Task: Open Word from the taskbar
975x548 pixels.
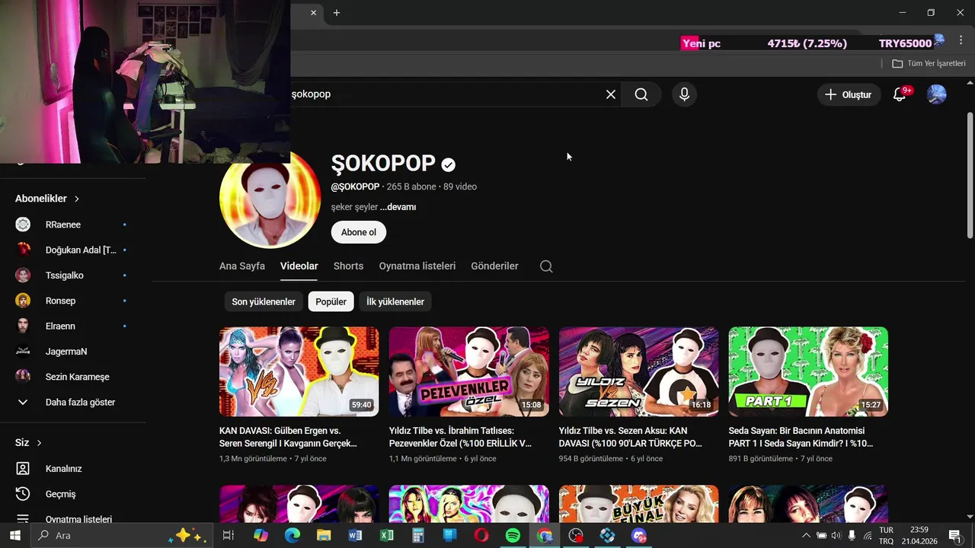Action: tap(355, 536)
